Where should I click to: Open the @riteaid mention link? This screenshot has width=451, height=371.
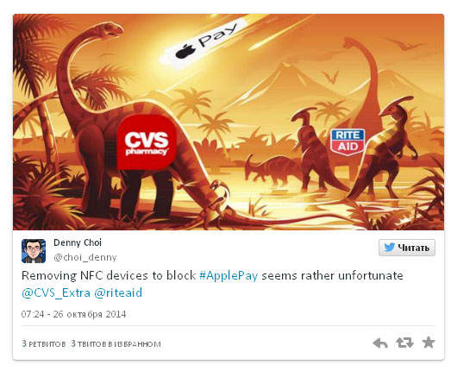coord(118,293)
